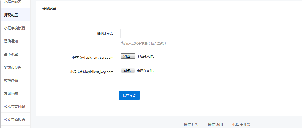Go to 短信通知 settings
Screen dimensions: 302x128
16,41
